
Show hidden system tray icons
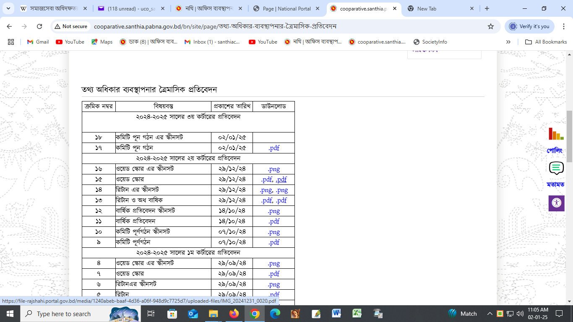490,314
